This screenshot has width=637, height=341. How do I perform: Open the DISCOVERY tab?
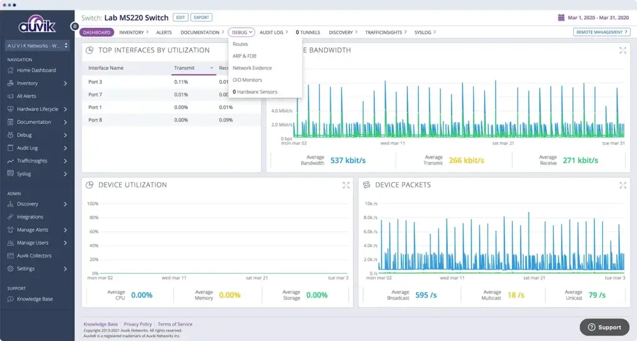pyautogui.click(x=343, y=32)
